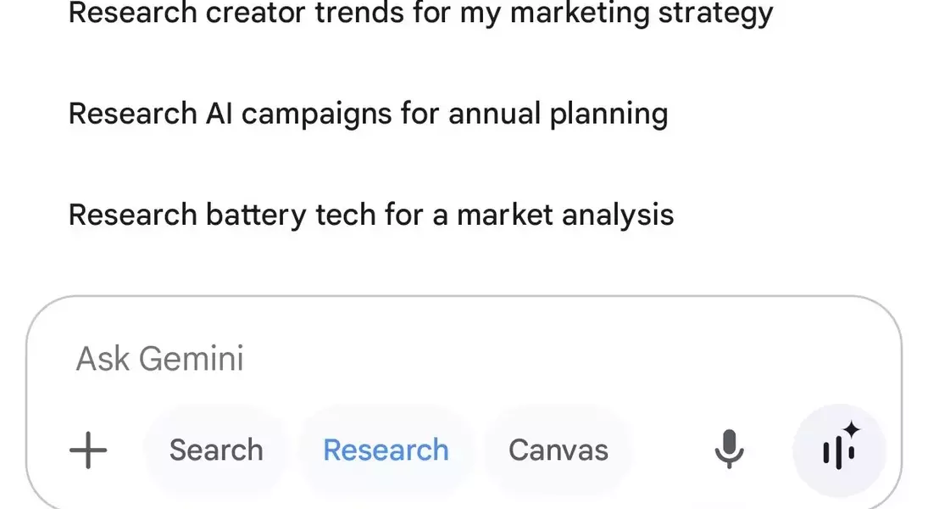Viewport: 928px width, 509px height.
Task: Click the battery tech market analysis prompt
Action: click(371, 215)
